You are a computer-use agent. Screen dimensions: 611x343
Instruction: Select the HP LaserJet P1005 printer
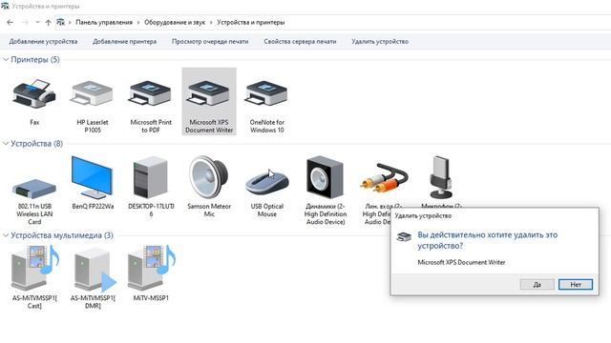pyautogui.click(x=93, y=94)
